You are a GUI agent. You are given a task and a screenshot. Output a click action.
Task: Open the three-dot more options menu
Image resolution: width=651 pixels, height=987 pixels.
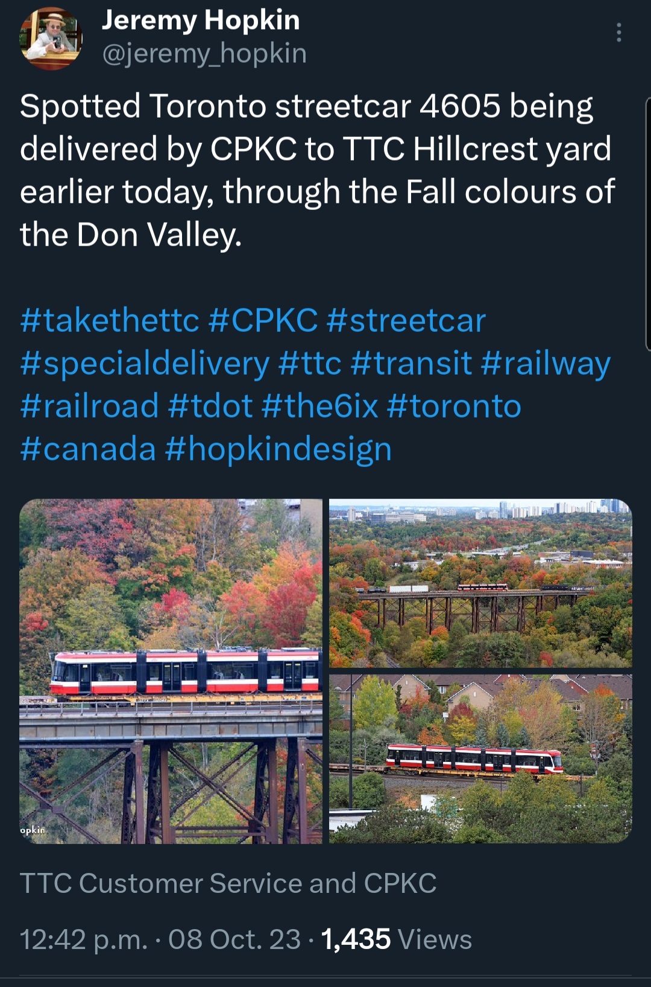618,33
